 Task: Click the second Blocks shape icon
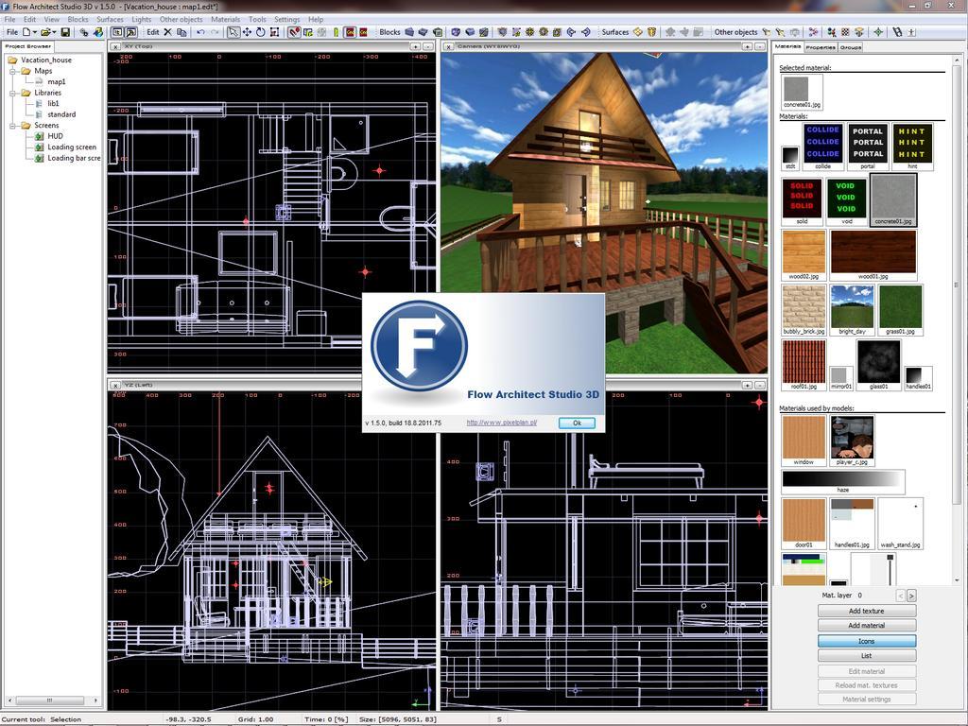pos(423,32)
